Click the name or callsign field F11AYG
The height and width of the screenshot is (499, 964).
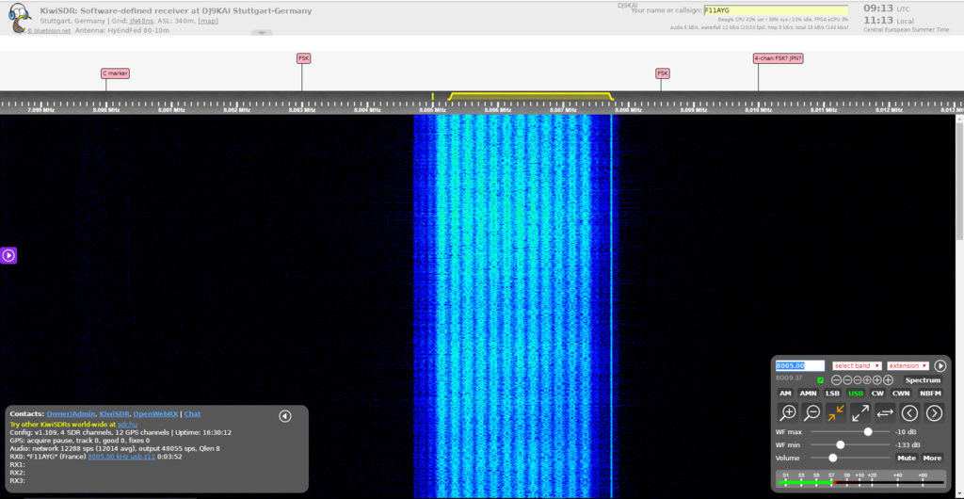(776, 10)
